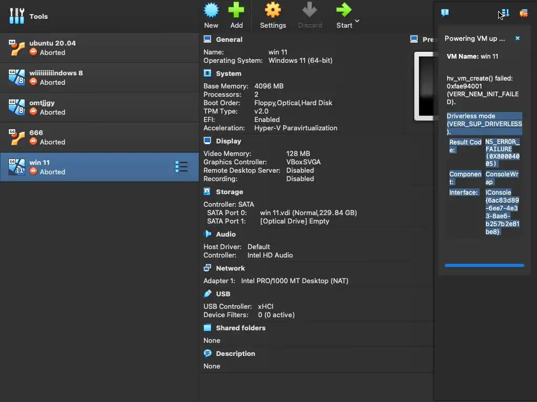Open the Storage section header
537x402 pixels.
(x=230, y=192)
